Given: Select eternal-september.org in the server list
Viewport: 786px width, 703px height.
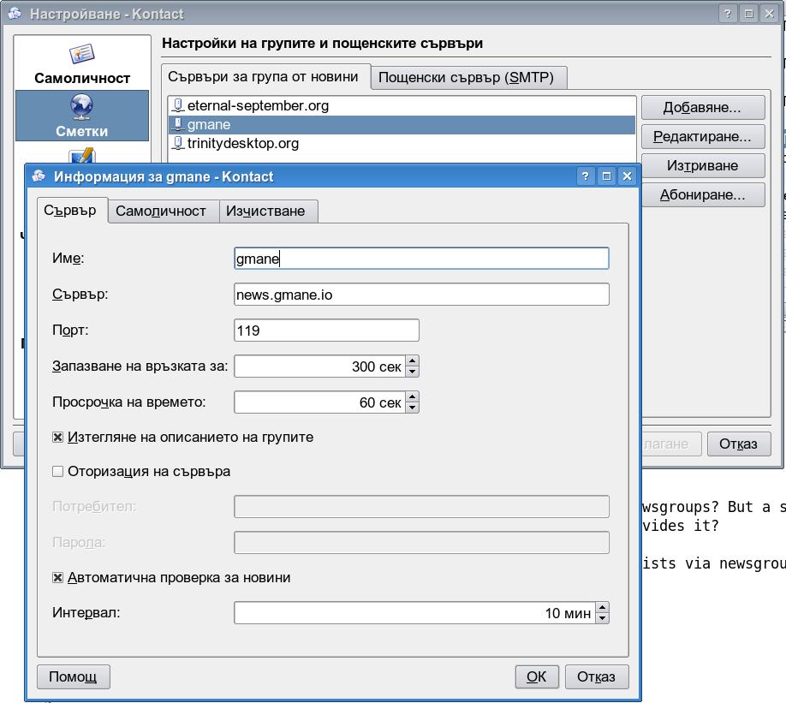Looking at the screenshot, I should click(x=402, y=106).
